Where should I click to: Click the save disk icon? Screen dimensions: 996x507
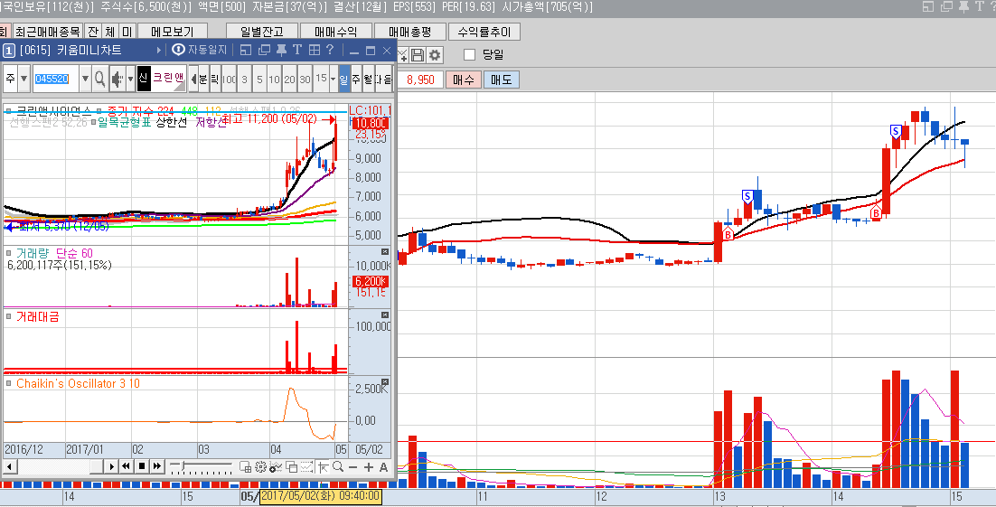[418, 55]
